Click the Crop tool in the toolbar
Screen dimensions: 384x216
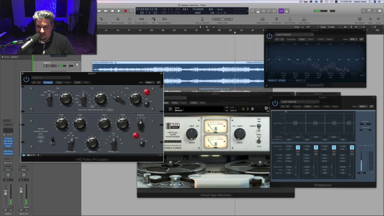pos(130,20)
